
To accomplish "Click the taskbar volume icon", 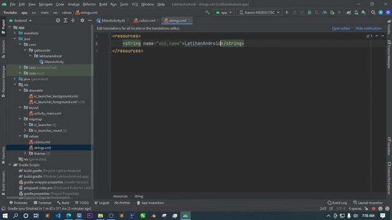I will point(355,216).
